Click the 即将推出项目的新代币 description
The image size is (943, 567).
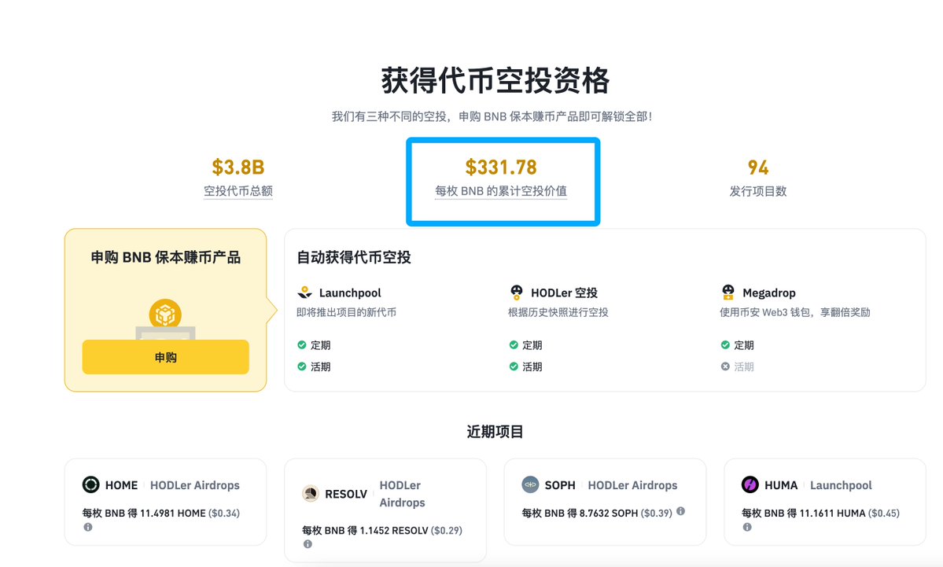(346, 312)
